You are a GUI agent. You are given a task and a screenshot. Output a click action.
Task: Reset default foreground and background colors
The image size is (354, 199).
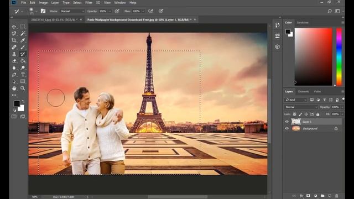[x=15, y=110]
